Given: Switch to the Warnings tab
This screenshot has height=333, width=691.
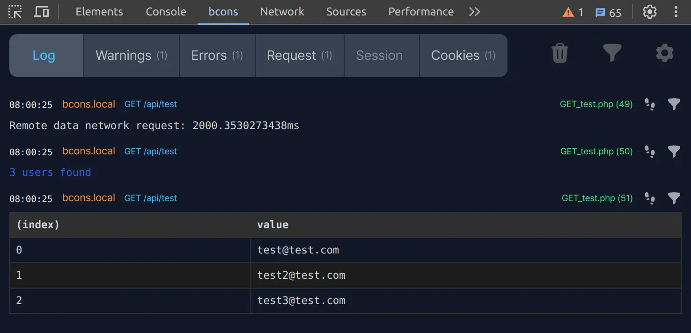Looking at the screenshot, I should tap(131, 56).
